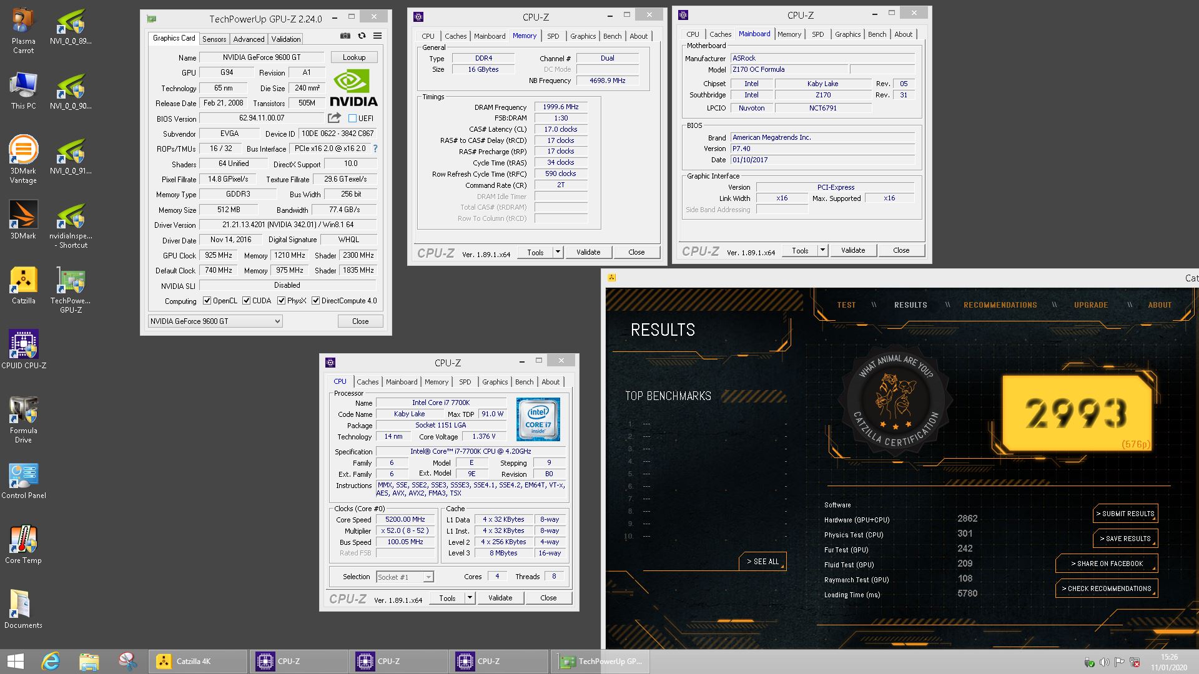
Task: Open NVI_0_0_89 desktop shortcut
Action: [71, 26]
